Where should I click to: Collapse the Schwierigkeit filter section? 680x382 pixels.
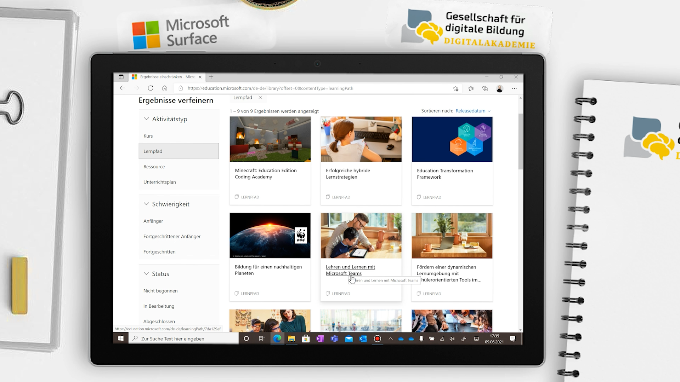[146, 204]
